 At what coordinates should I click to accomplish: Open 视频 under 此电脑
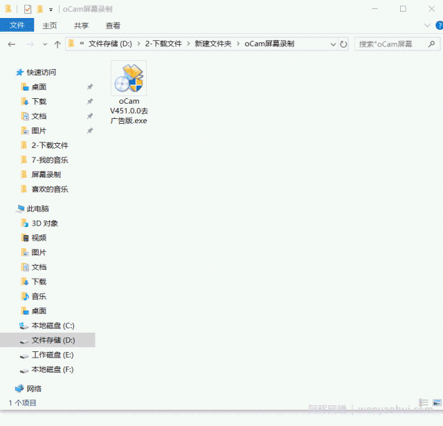tap(39, 238)
